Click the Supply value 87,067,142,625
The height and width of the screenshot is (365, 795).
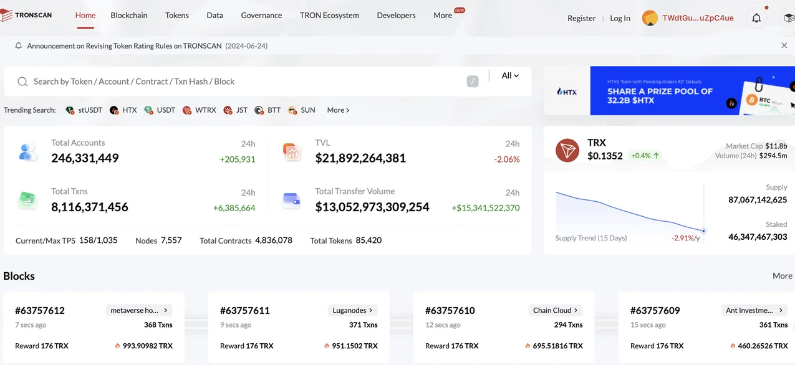point(758,200)
